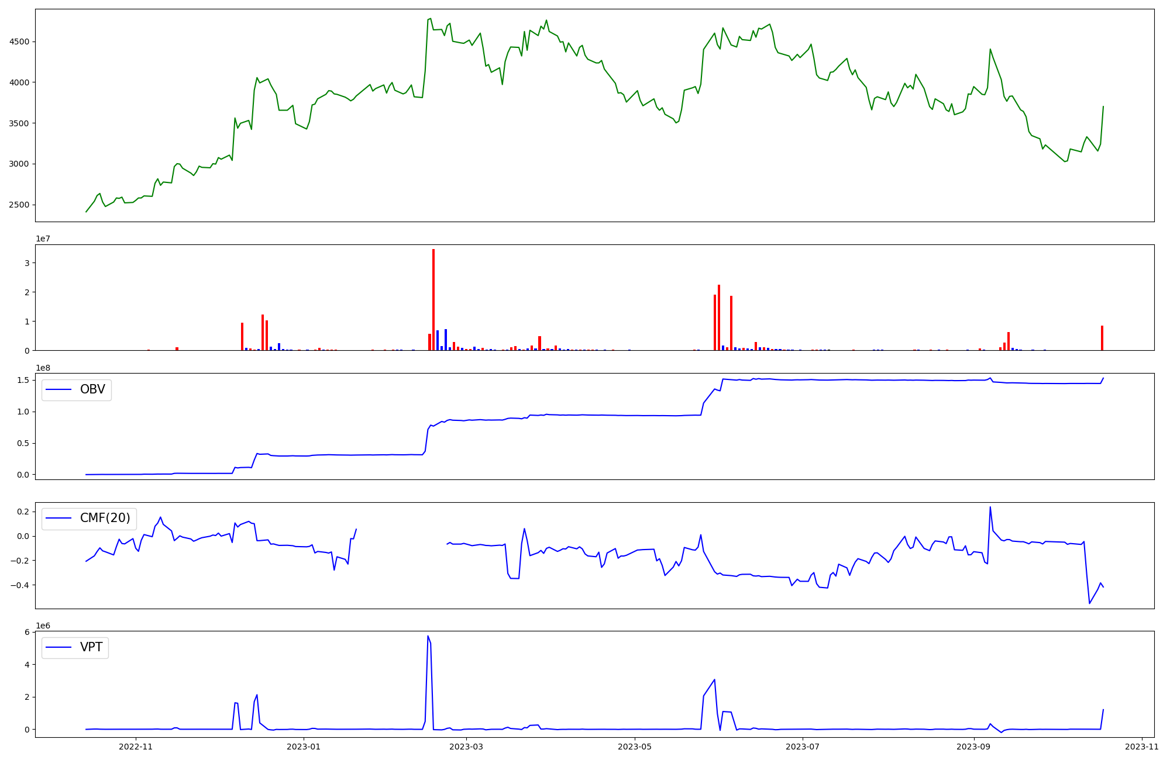Click the 2023-05 x-axis date label
The height and width of the screenshot is (760, 1170).
635,747
